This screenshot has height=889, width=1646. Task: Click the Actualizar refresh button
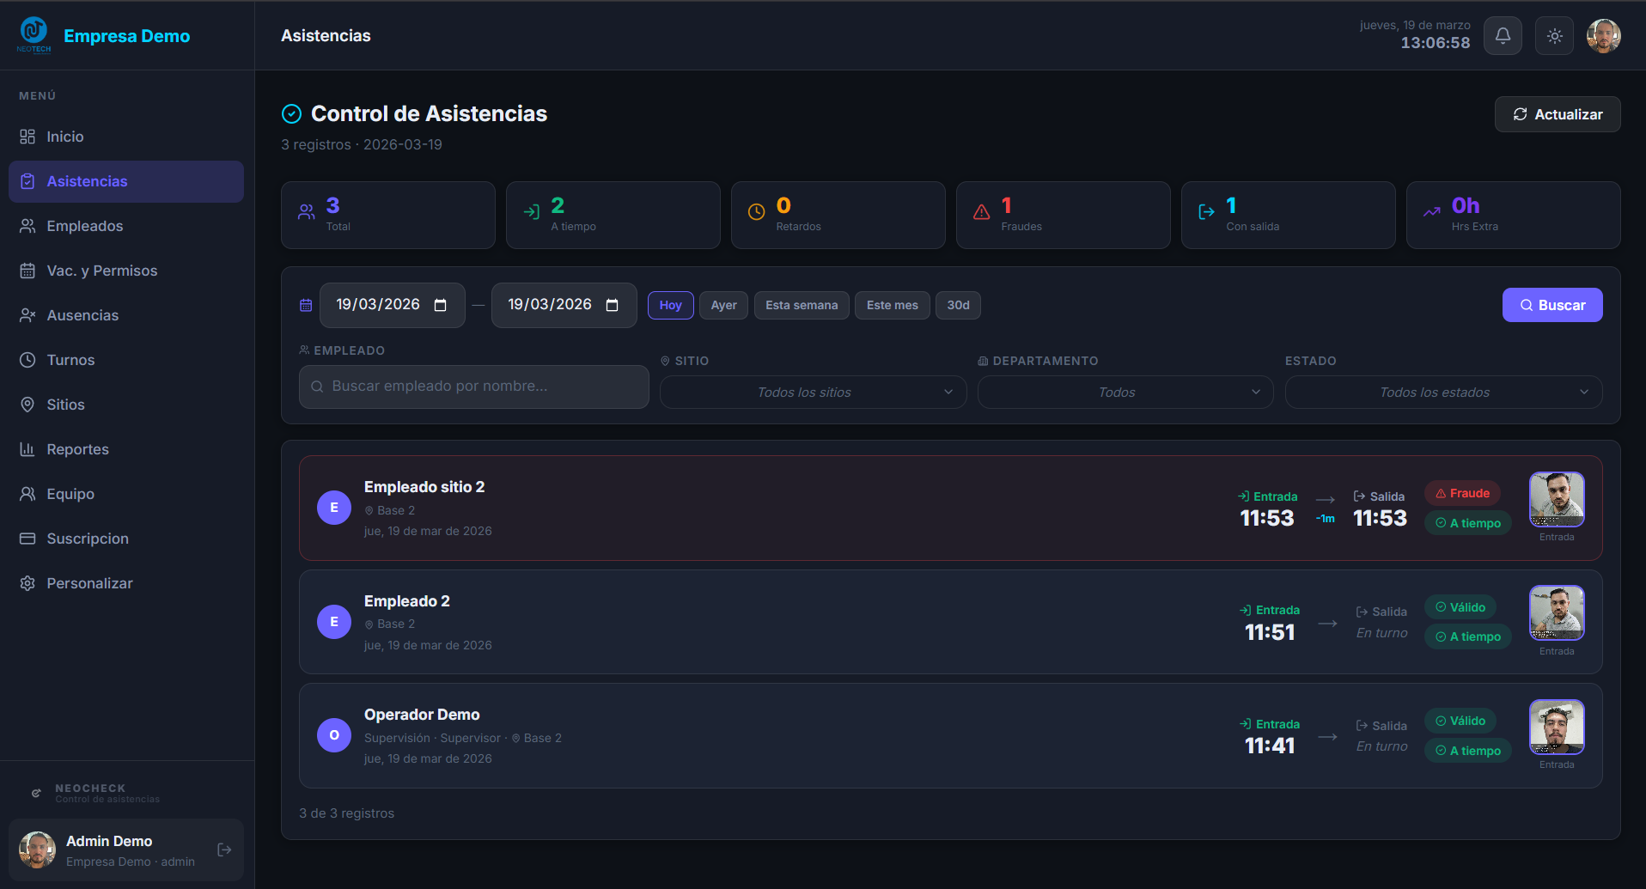pos(1557,114)
